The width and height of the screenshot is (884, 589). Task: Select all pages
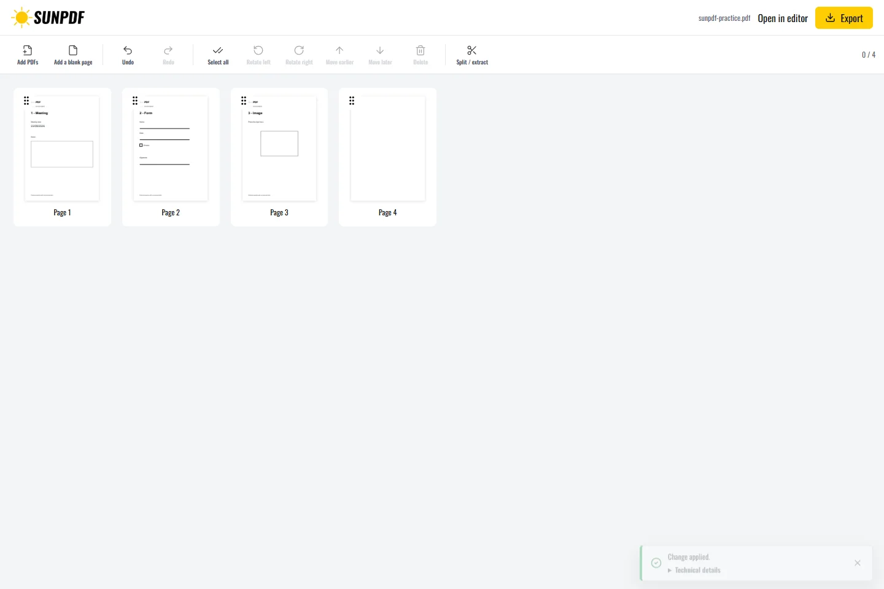[218, 55]
